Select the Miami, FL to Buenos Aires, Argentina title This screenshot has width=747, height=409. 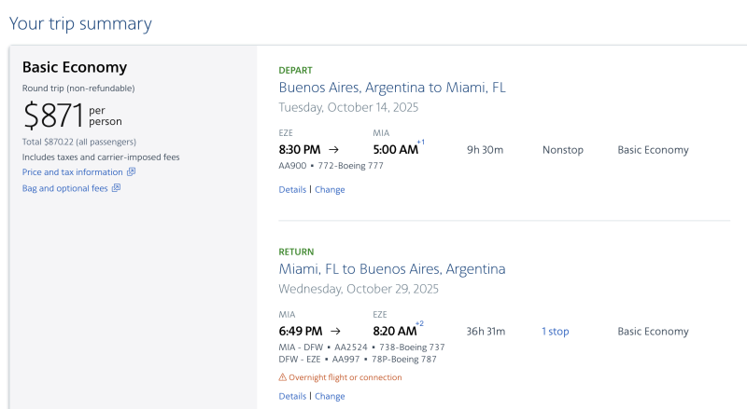pyautogui.click(x=392, y=269)
